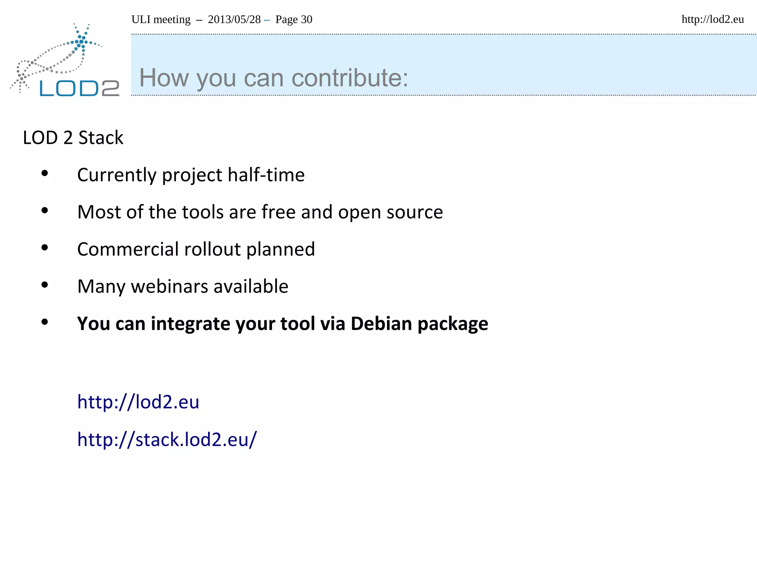
Task: Click the LOD2 logo
Action: click(65, 60)
